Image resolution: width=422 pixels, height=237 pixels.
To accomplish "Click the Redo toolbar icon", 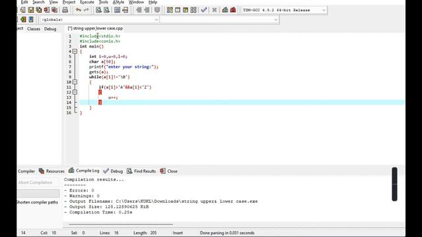I will coord(86,10).
